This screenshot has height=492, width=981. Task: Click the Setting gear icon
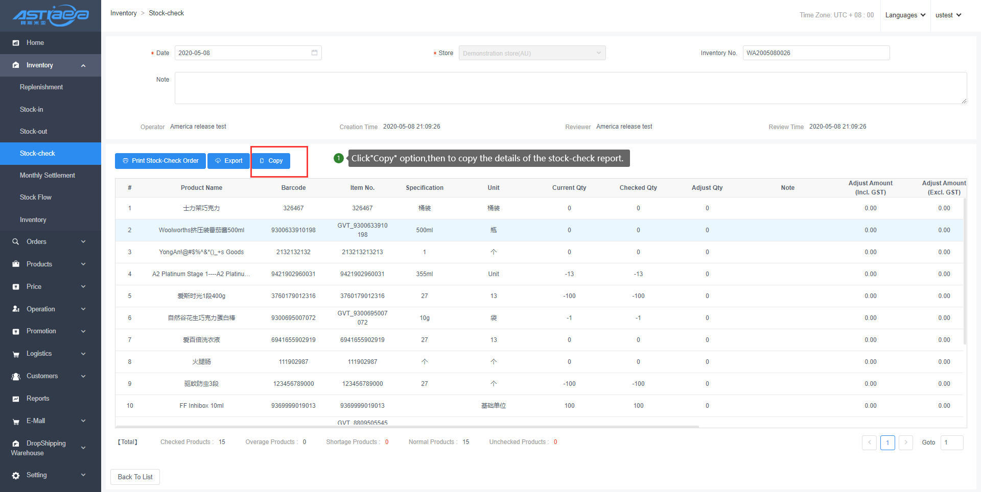(x=16, y=475)
